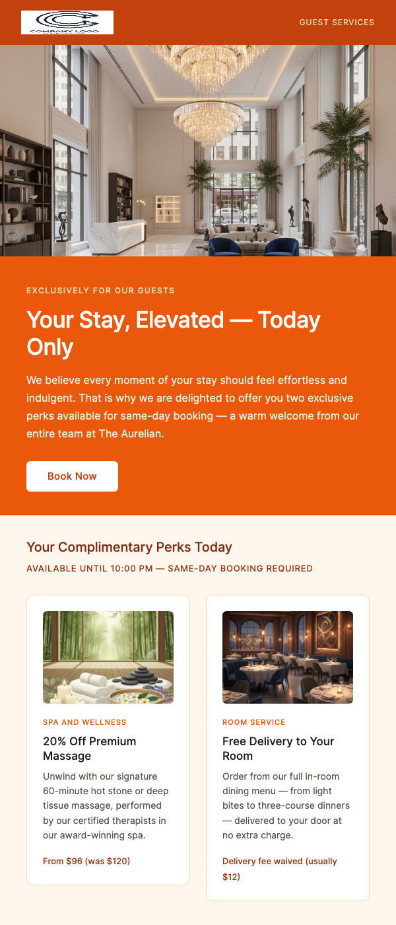Click the Company Logo in the header
The image size is (396, 925).
(67, 22)
